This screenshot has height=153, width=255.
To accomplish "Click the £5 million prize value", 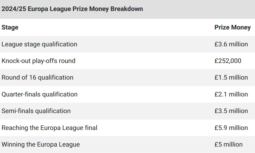I will pos(228,145).
